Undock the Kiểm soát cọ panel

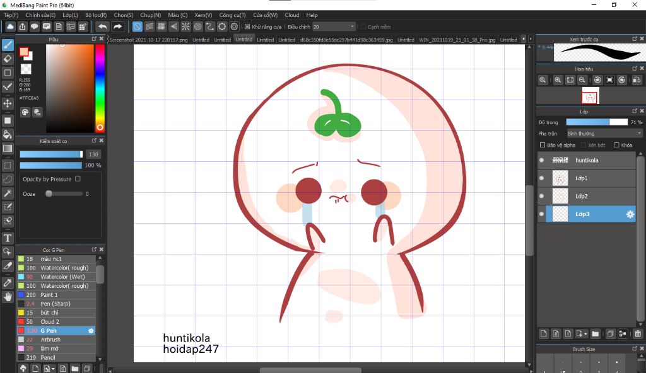(94, 141)
